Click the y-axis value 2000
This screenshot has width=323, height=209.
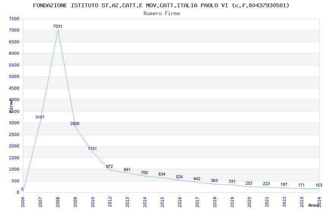coord(14,146)
